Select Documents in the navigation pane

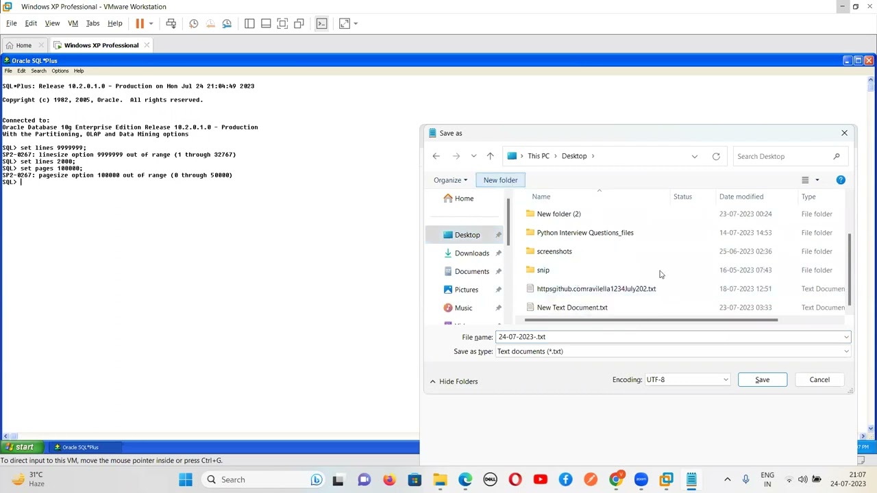pos(471,272)
